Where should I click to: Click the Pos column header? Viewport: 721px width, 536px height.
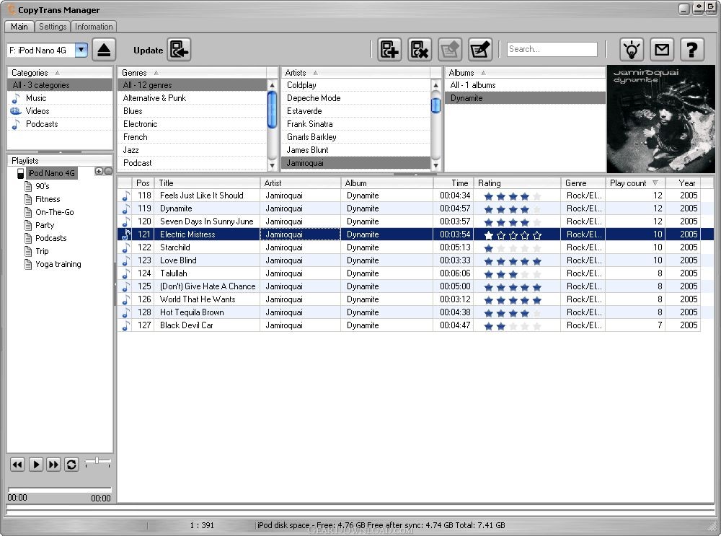point(143,183)
